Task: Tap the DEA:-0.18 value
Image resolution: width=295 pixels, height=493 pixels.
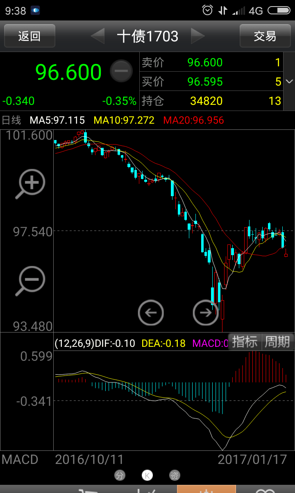Action: pos(163,343)
